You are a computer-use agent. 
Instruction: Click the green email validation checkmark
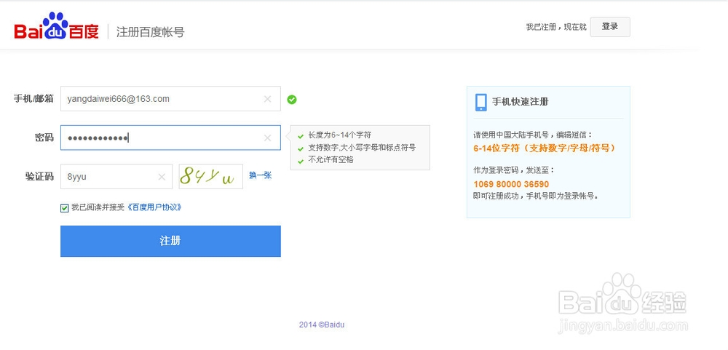pos(292,100)
